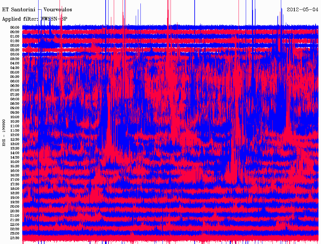Select the 13:00 time label
The image size is (321, 244).
[x=15, y=144]
